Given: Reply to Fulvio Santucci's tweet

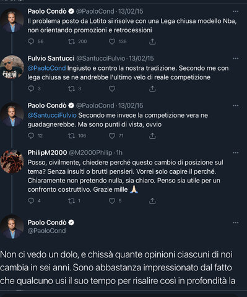Looking at the screenshot, I should click(x=31, y=88).
